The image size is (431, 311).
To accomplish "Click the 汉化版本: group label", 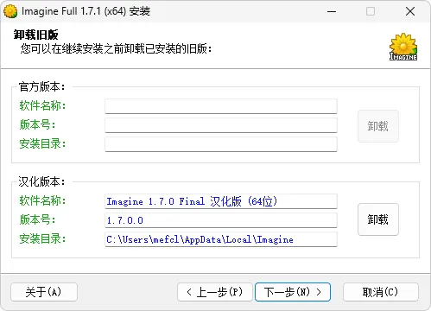I will tap(42, 181).
